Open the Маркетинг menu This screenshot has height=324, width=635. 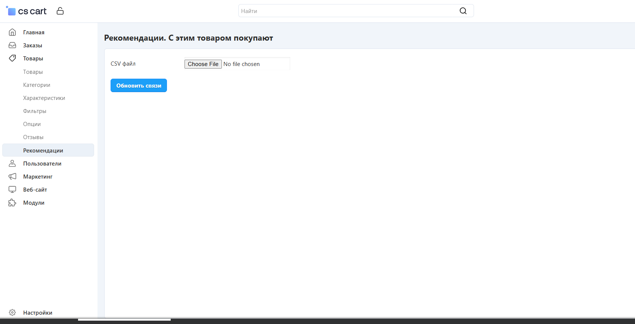click(x=38, y=177)
